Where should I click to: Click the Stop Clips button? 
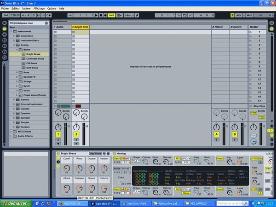tap(257, 106)
